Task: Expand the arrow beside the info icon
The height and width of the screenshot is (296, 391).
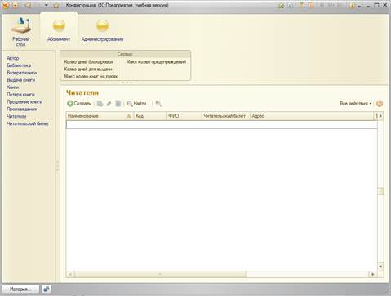Action: coord(359,6)
